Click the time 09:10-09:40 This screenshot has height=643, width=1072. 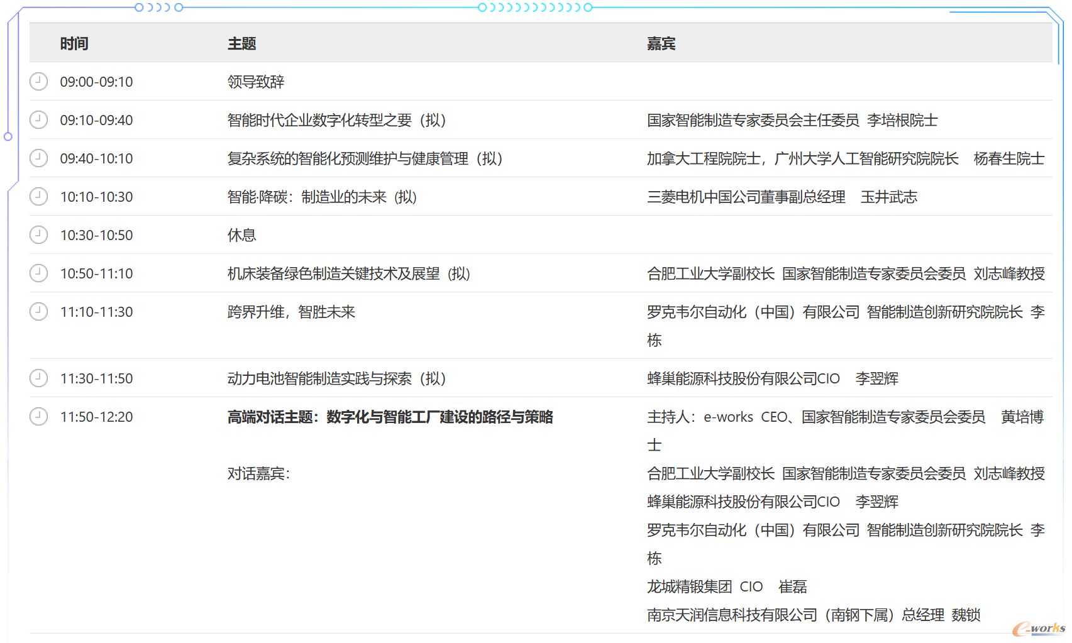click(96, 120)
